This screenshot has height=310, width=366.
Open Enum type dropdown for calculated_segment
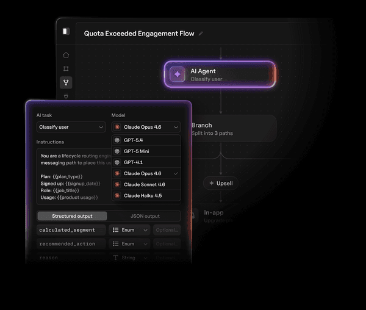(129, 230)
